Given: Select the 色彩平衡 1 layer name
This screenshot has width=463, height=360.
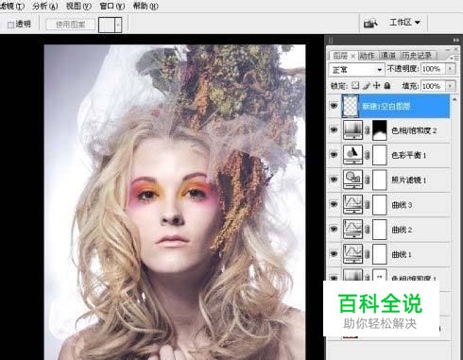Looking at the screenshot, I should click(x=409, y=155).
